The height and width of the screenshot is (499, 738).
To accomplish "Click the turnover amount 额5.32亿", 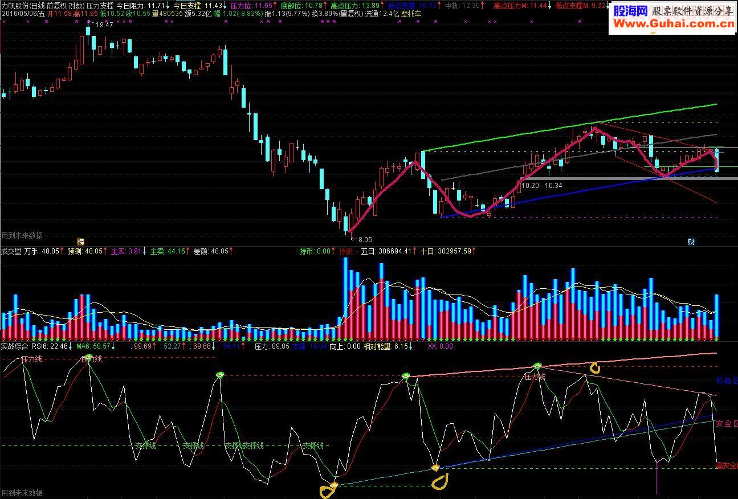I will (198, 13).
